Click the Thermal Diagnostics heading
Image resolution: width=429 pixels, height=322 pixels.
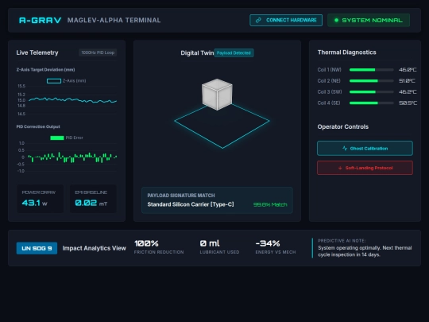(x=346, y=52)
